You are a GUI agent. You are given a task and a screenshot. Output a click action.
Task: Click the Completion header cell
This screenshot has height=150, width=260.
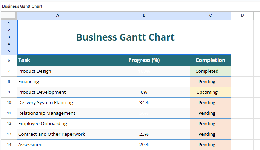point(210,60)
